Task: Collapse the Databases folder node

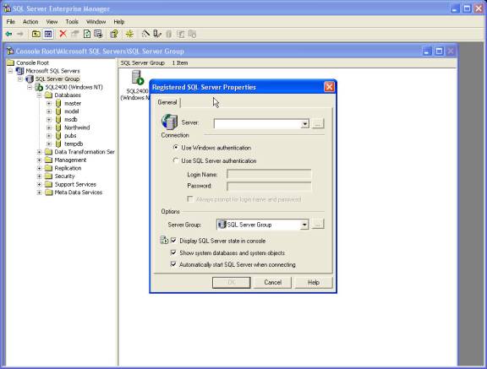Action: (40, 95)
